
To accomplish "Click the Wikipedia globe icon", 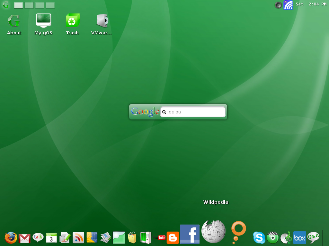I will tap(213, 231).
